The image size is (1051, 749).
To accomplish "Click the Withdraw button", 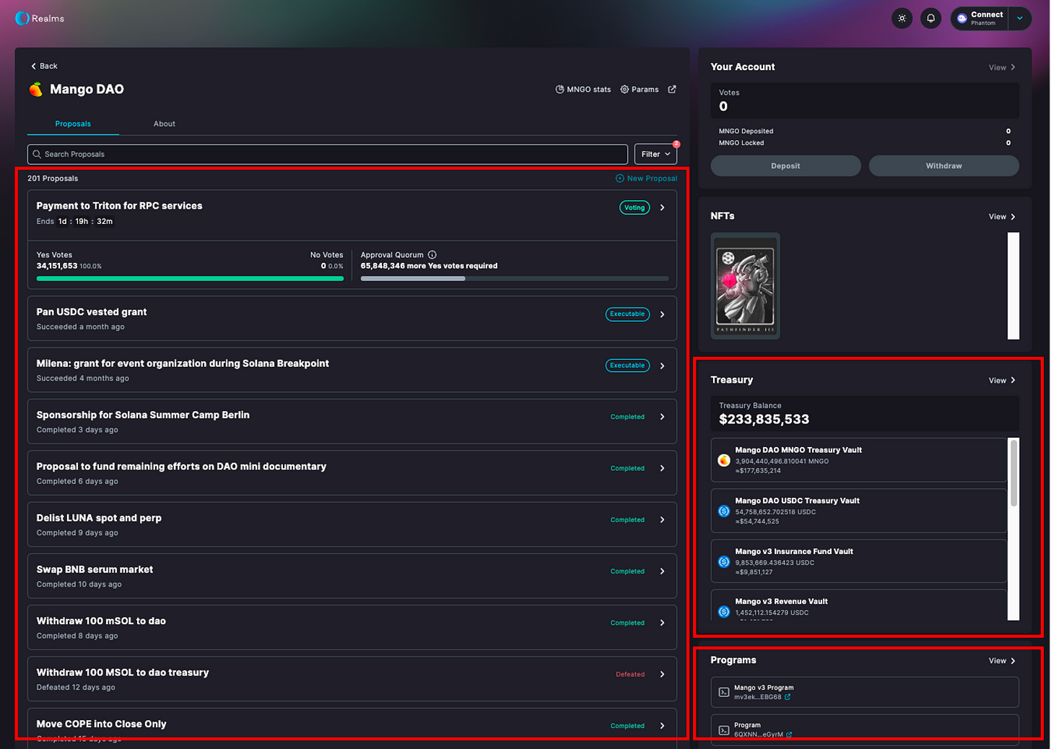I will [x=943, y=165].
